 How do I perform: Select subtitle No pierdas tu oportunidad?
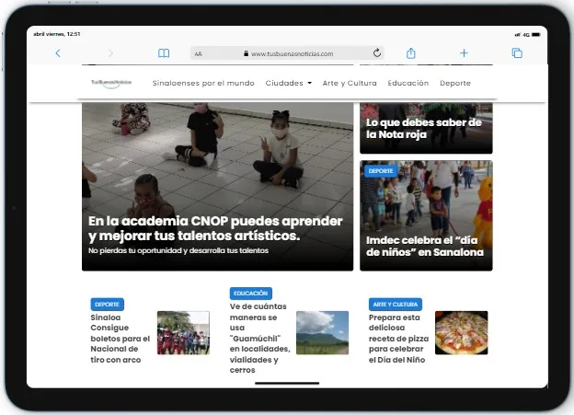[x=178, y=250]
